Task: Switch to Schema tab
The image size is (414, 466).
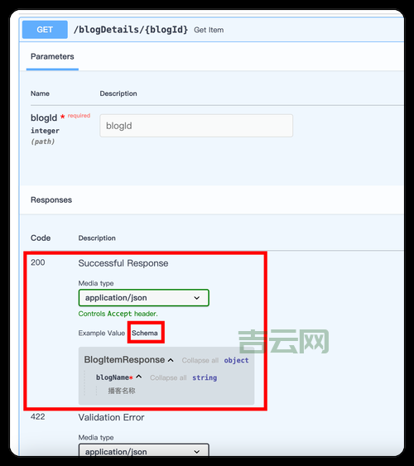Action: coord(145,334)
